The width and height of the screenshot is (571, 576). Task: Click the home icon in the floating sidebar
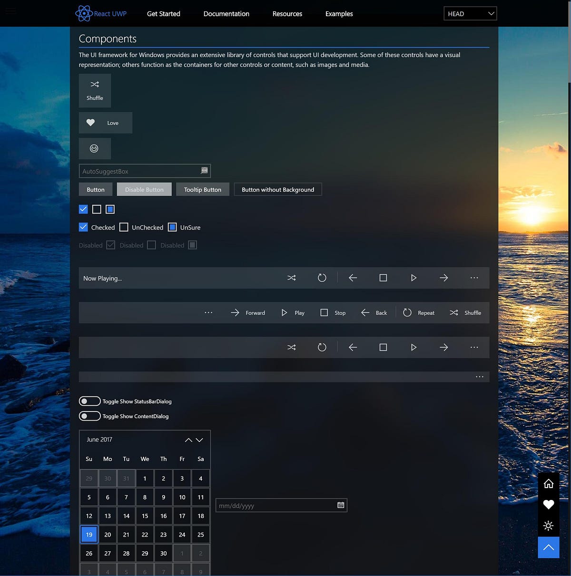click(x=549, y=484)
